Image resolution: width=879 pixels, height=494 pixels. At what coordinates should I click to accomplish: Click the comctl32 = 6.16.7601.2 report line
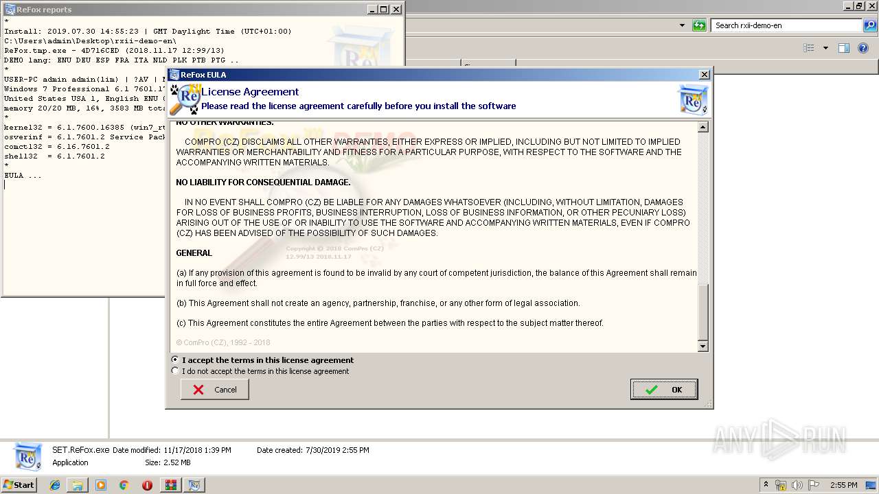(x=56, y=147)
